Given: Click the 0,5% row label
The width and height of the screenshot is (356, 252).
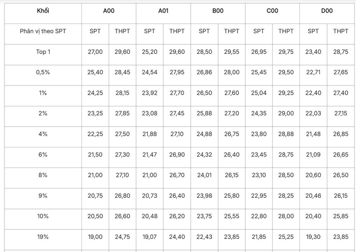Looking at the screenshot, I should coord(43,75).
